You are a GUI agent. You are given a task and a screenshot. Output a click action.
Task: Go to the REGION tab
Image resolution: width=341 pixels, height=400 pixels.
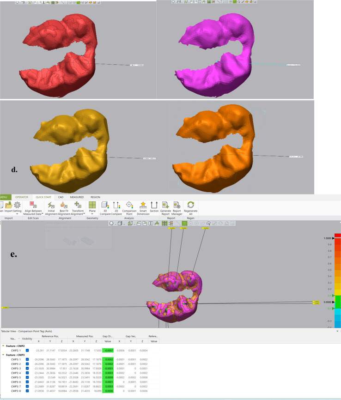coord(95,197)
